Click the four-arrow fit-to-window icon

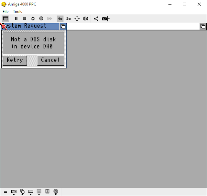pos(77,19)
